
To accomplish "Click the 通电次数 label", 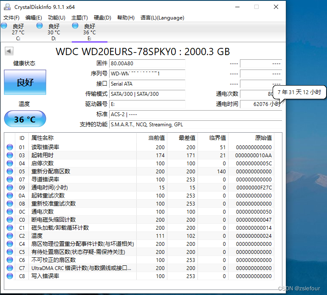I will coord(227,94).
